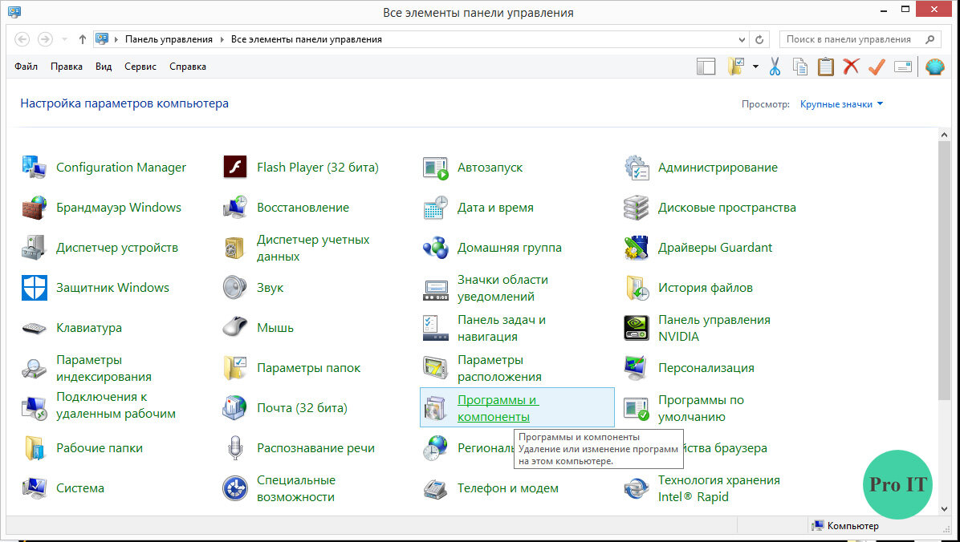
Task: Expand the Панель управления breadcrumb arrow
Action: 221,39
